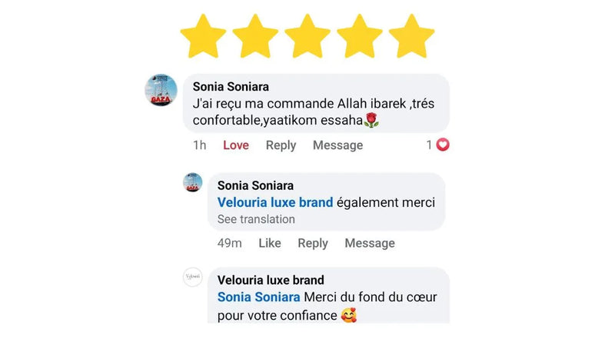Click the fifth yellow star
Screen dimensions: 615x359
point(411,36)
